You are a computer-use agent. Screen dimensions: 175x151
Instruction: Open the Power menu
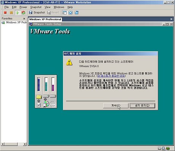(23, 7)
